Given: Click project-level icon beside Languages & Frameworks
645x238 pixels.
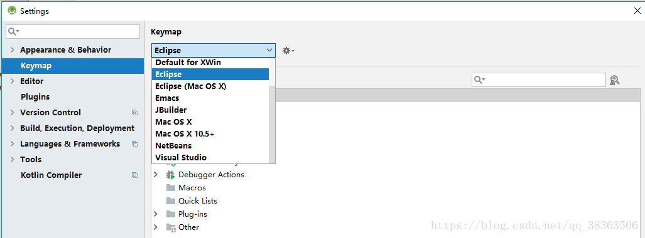Looking at the screenshot, I should [134, 143].
